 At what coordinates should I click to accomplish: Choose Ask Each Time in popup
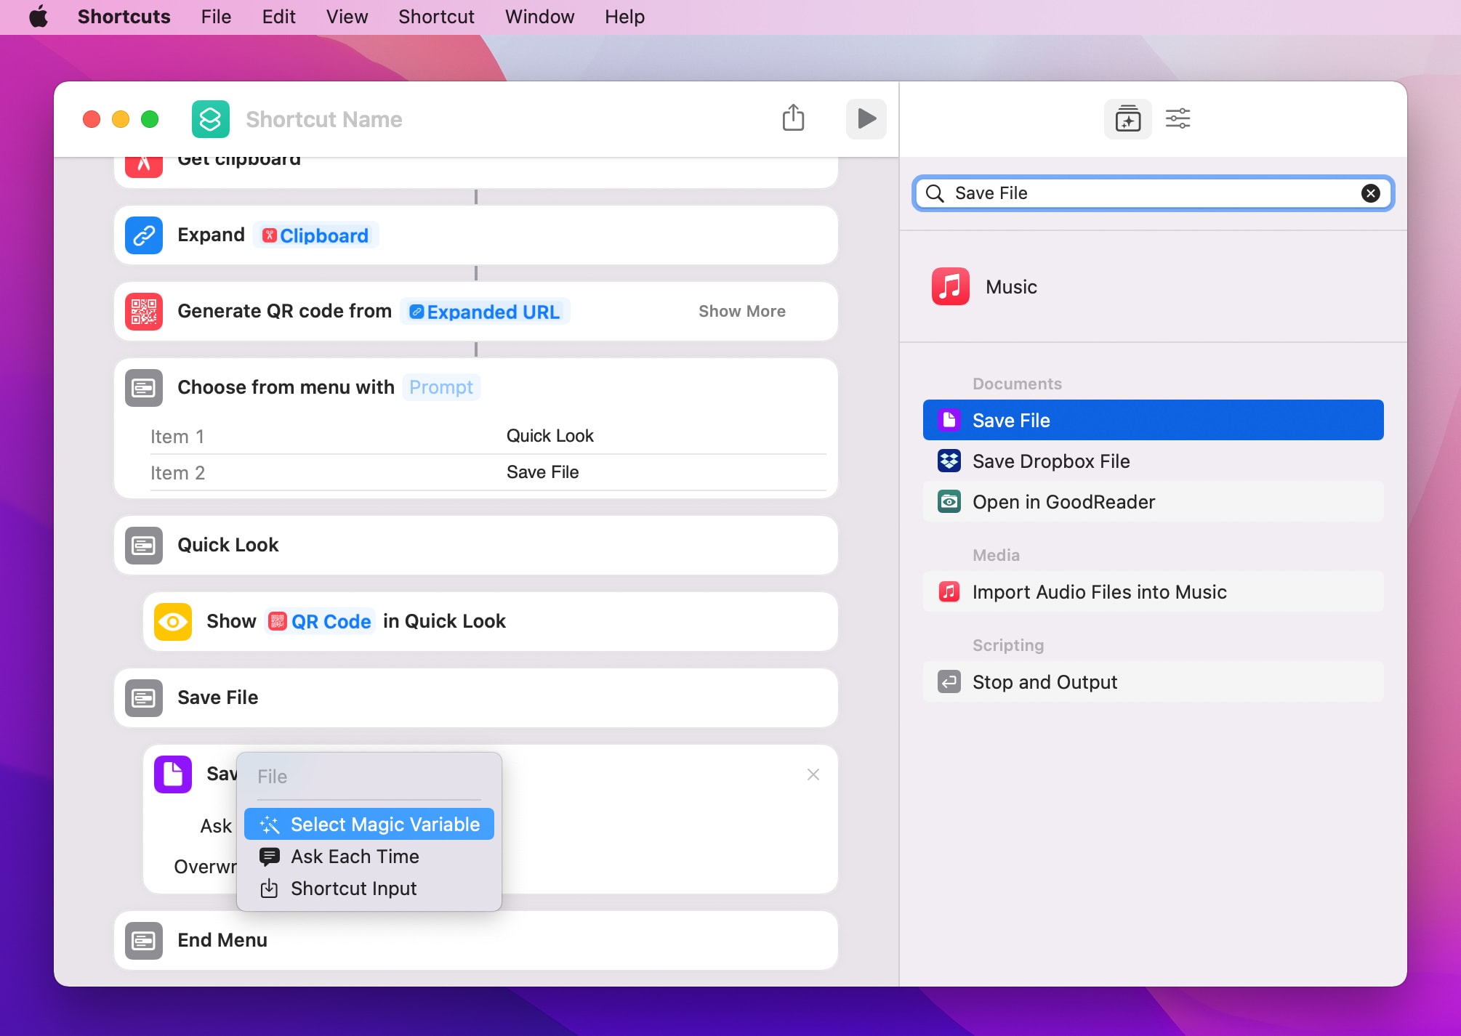tap(355, 857)
